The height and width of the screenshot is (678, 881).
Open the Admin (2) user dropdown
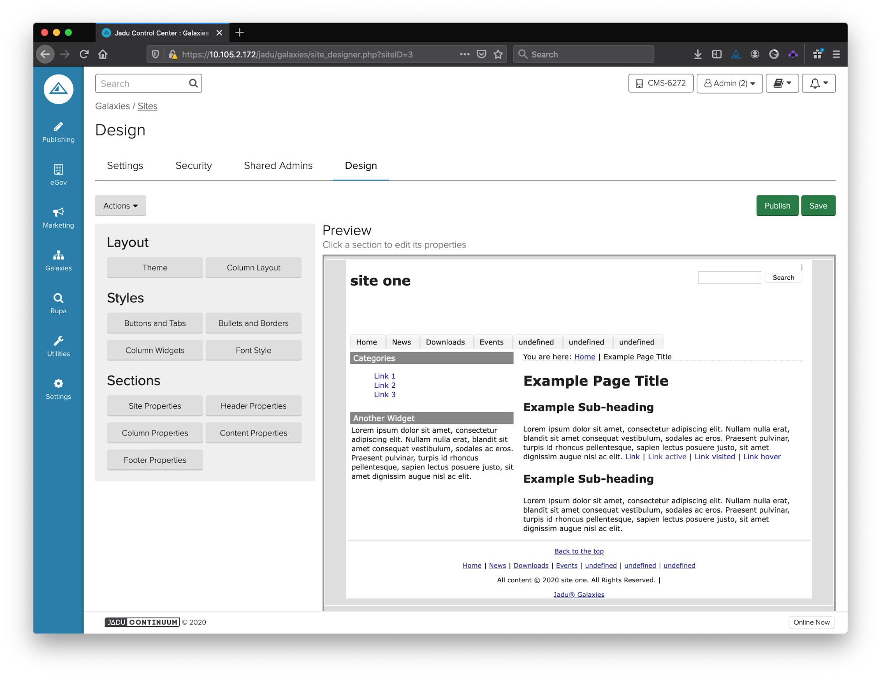(x=729, y=83)
